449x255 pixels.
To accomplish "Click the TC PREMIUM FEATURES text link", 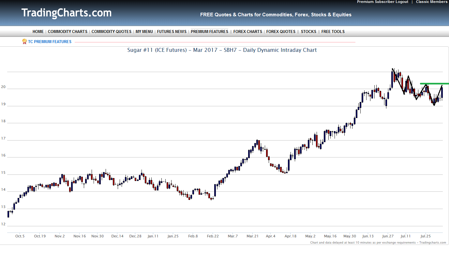I will click(x=50, y=42).
